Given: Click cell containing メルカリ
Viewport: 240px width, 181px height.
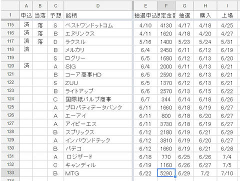Looking at the screenshot, I should [98, 49].
